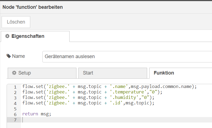Select the Funktion tab
The height and width of the screenshot is (128, 212).
pyautogui.click(x=164, y=73)
